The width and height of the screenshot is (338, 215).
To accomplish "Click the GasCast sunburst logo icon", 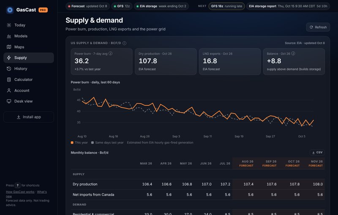I will click(x=10, y=10).
